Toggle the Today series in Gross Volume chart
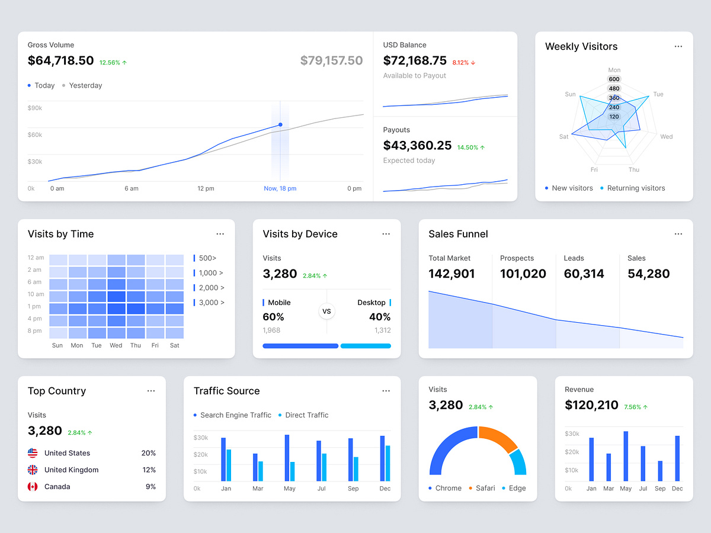This screenshot has width=711, height=533. coord(41,85)
